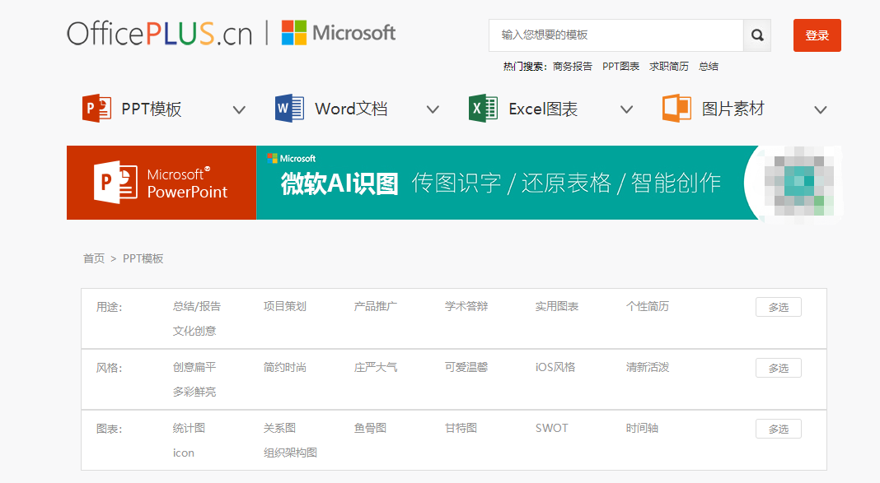The width and height of the screenshot is (880, 483).
Task: Open the Word文档 menu
Action: (351, 109)
